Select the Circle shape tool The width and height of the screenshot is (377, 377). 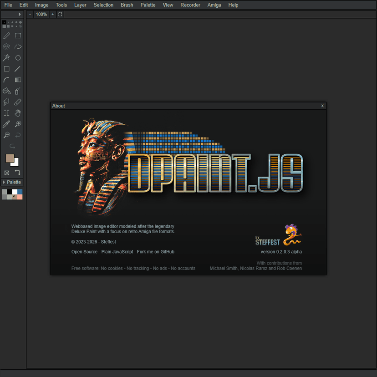click(18, 58)
